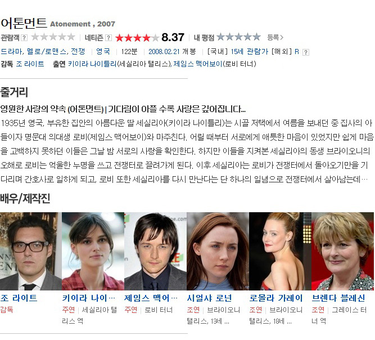Click the 브렌다 블레신 actress photo

tap(342, 251)
